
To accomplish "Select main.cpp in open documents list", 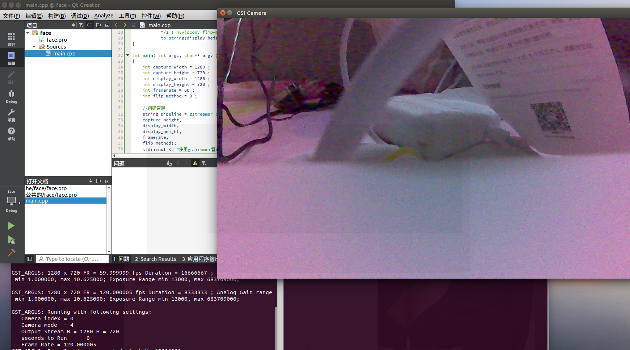I will pos(66,201).
